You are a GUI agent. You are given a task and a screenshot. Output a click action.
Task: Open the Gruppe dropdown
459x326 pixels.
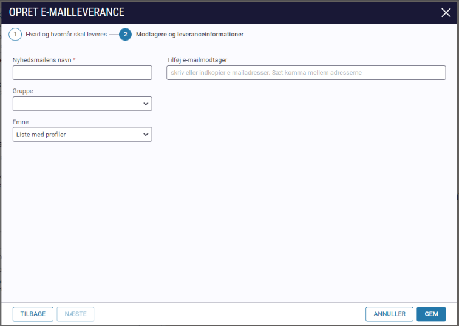(82, 104)
